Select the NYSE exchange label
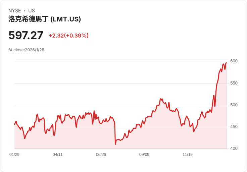Screen dimensions: 247x172 click(15, 10)
